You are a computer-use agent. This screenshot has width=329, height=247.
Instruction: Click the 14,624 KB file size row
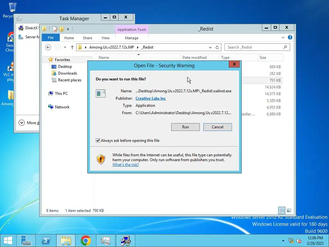pos(272,87)
